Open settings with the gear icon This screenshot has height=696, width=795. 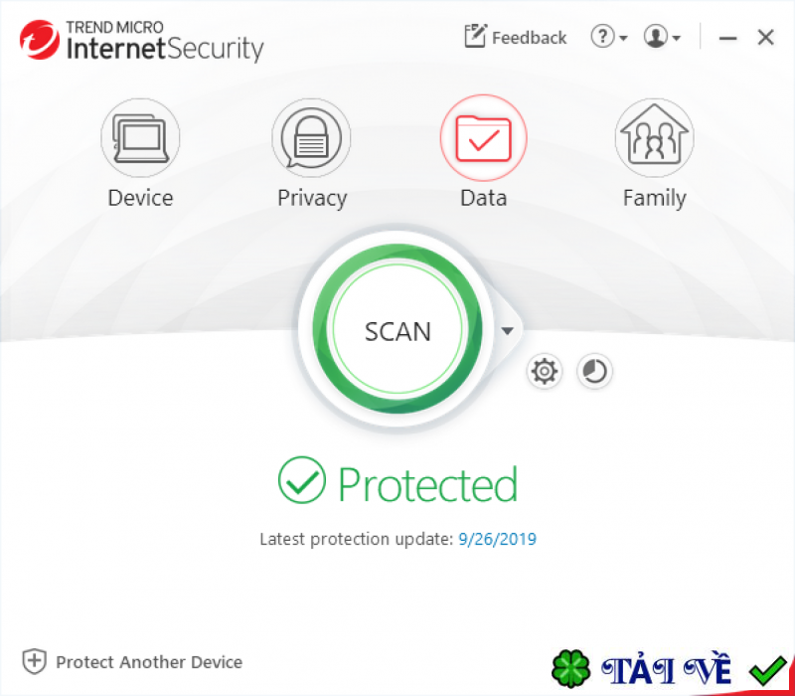click(545, 371)
